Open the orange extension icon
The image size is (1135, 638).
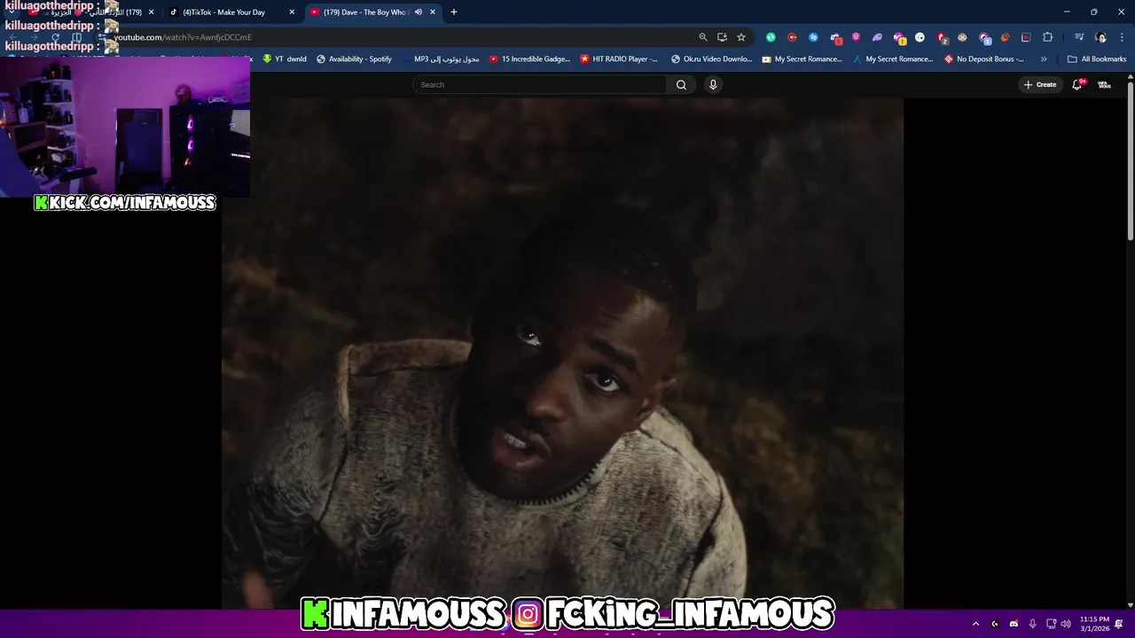coord(1005,37)
